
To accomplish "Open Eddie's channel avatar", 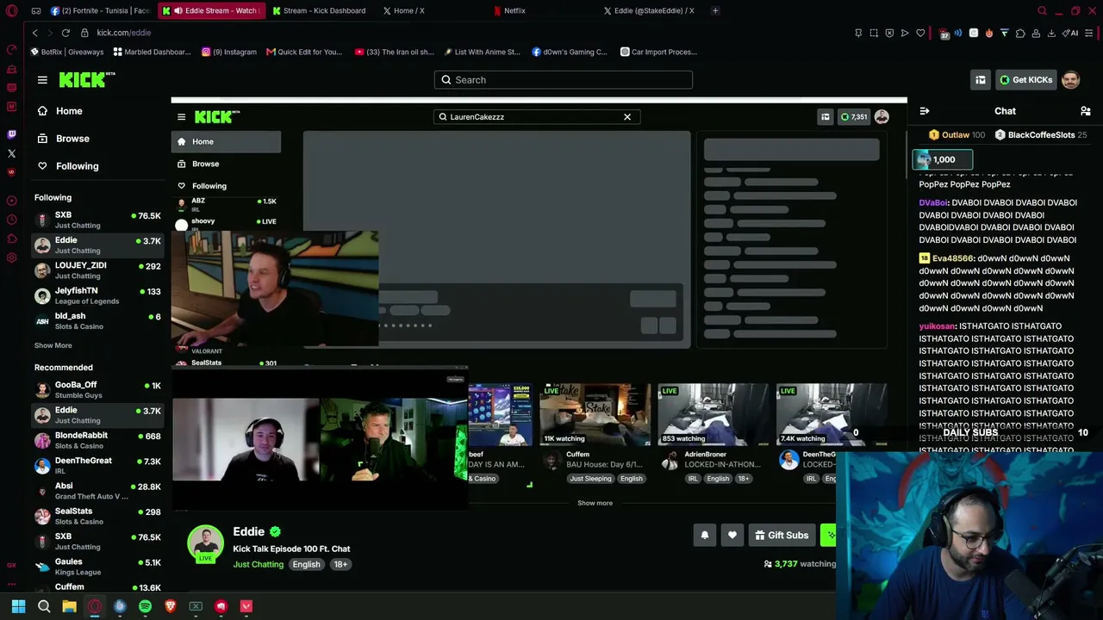I will pos(206,543).
